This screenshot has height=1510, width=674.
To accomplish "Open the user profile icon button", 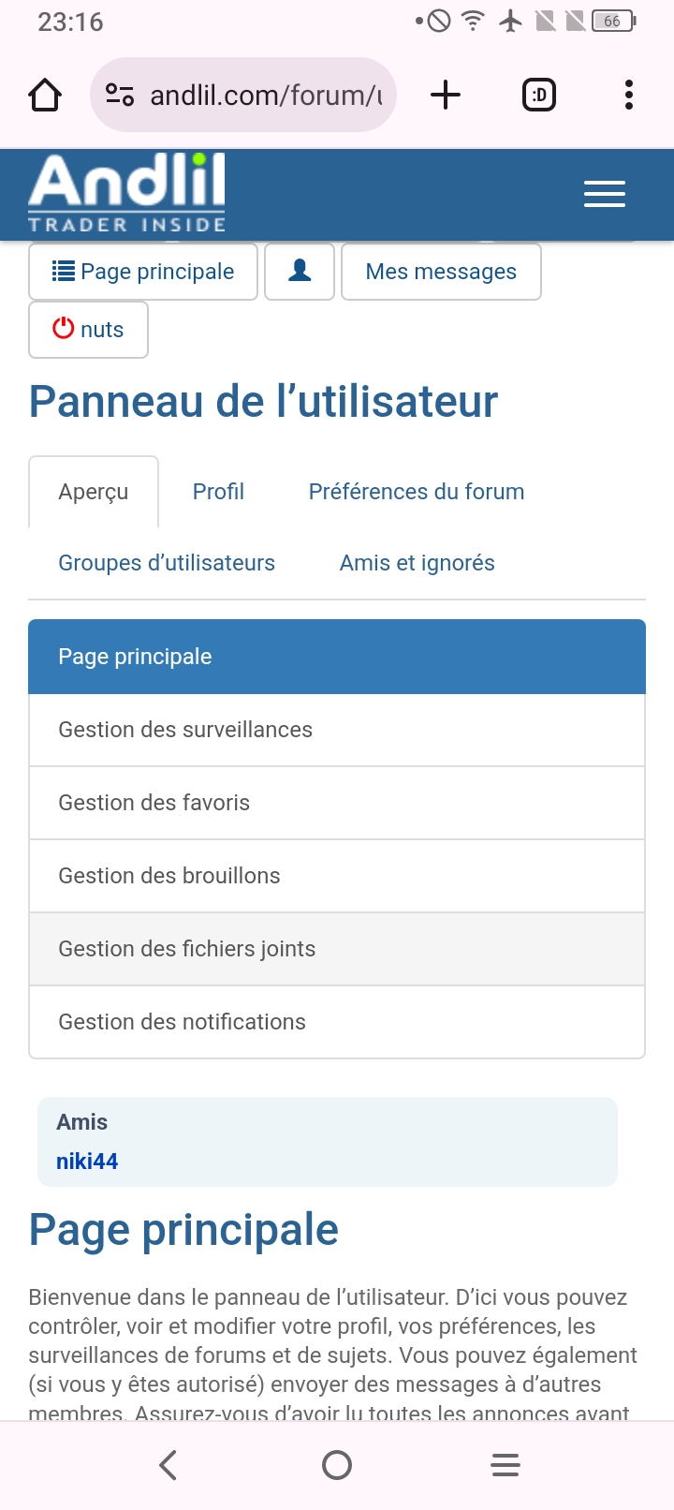I will tap(300, 272).
